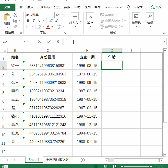Open the File (文件) tab
The image size is (168, 168).
(7, 7)
